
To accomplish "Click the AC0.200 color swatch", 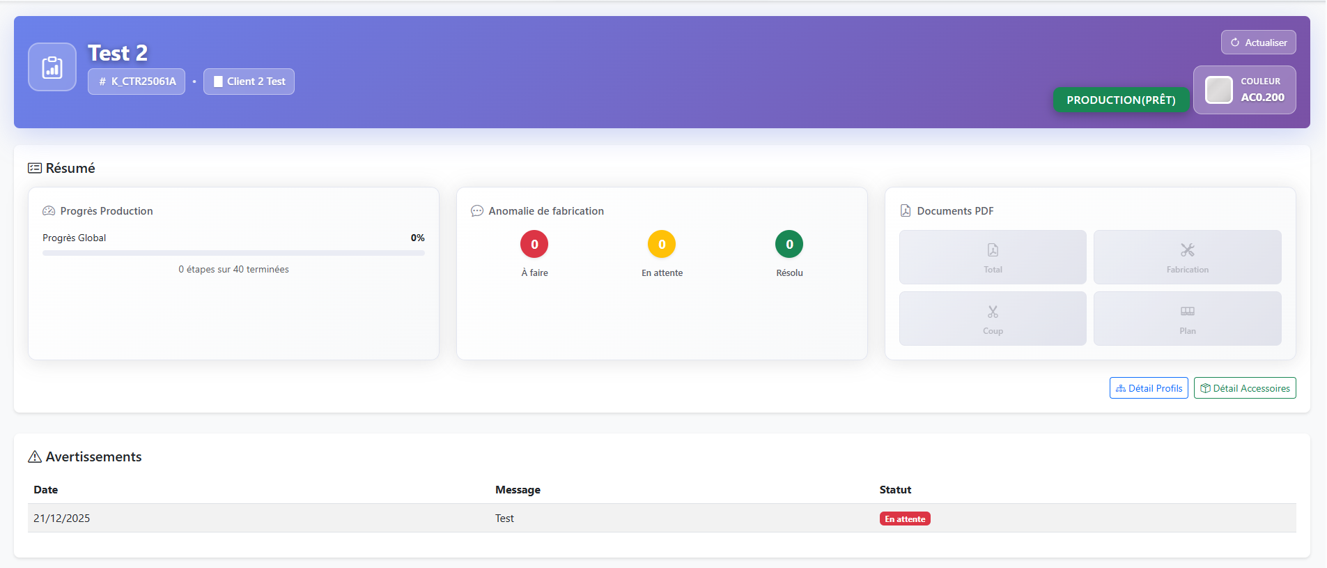I will [x=1218, y=90].
